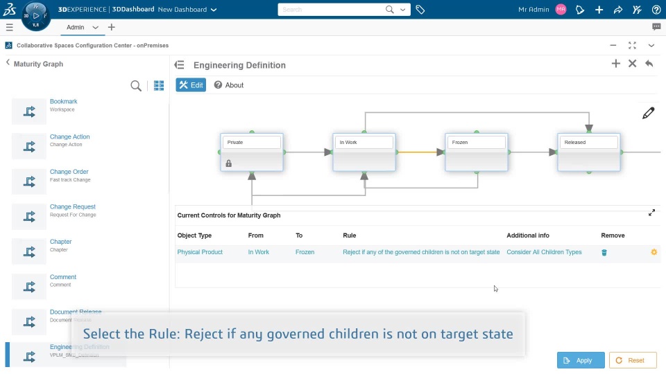Click the Chapter graph icon
The width and height of the screenshot is (666, 374).
[x=29, y=252]
